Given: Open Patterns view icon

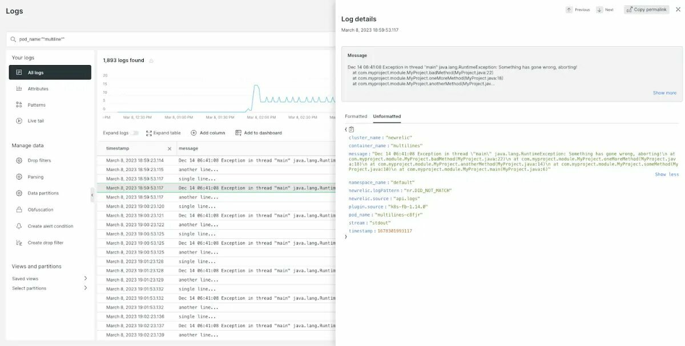Looking at the screenshot, I should [19, 105].
